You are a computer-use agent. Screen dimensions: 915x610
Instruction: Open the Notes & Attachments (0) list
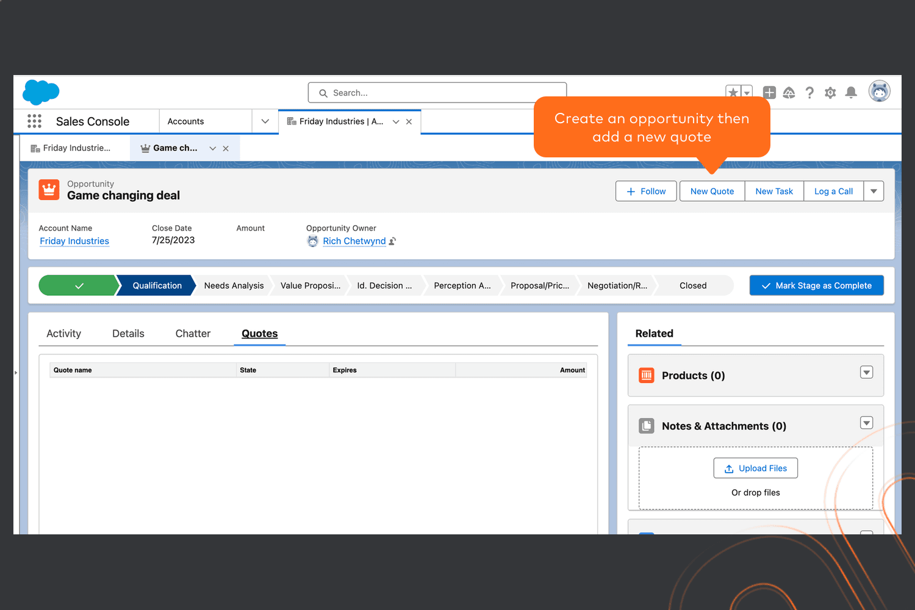pos(724,426)
